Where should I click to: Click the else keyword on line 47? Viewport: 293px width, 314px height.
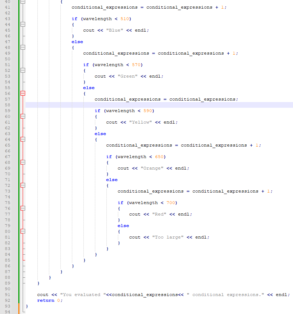pos(77,42)
